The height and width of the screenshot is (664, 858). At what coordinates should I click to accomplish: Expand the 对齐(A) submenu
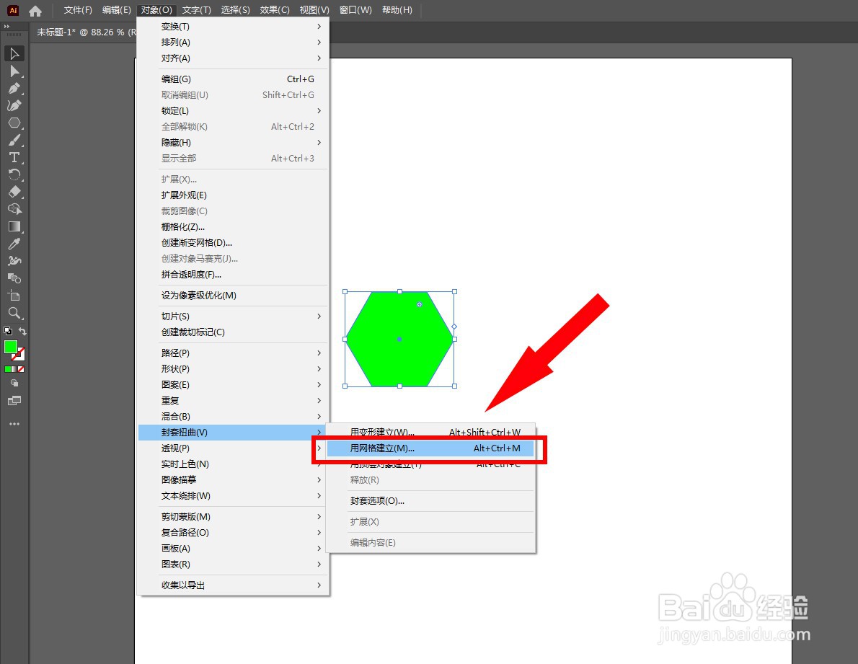point(234,58)
